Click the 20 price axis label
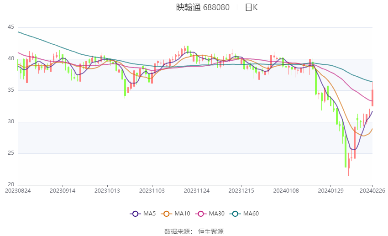This screenshot has height=236, width=388. pos(11,184)
